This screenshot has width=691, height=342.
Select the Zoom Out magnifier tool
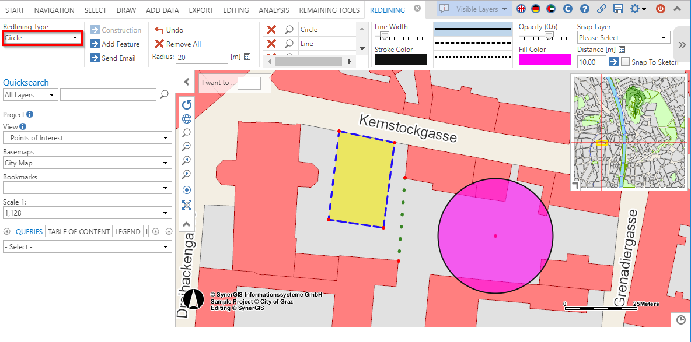pos(187,146)
